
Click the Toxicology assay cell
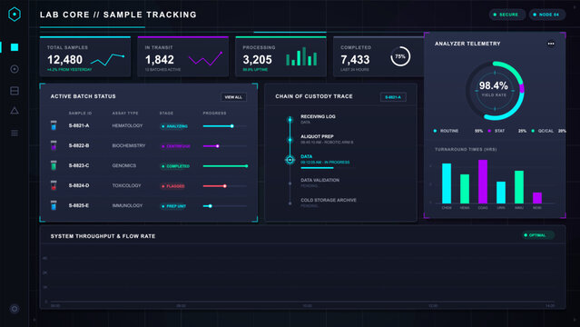(126, 185)
